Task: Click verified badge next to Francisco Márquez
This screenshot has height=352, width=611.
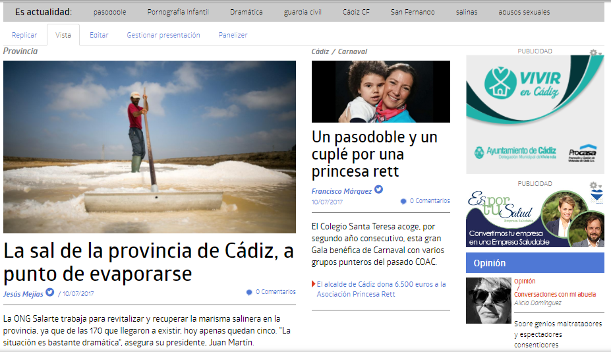Action: (x=379, y=189)
